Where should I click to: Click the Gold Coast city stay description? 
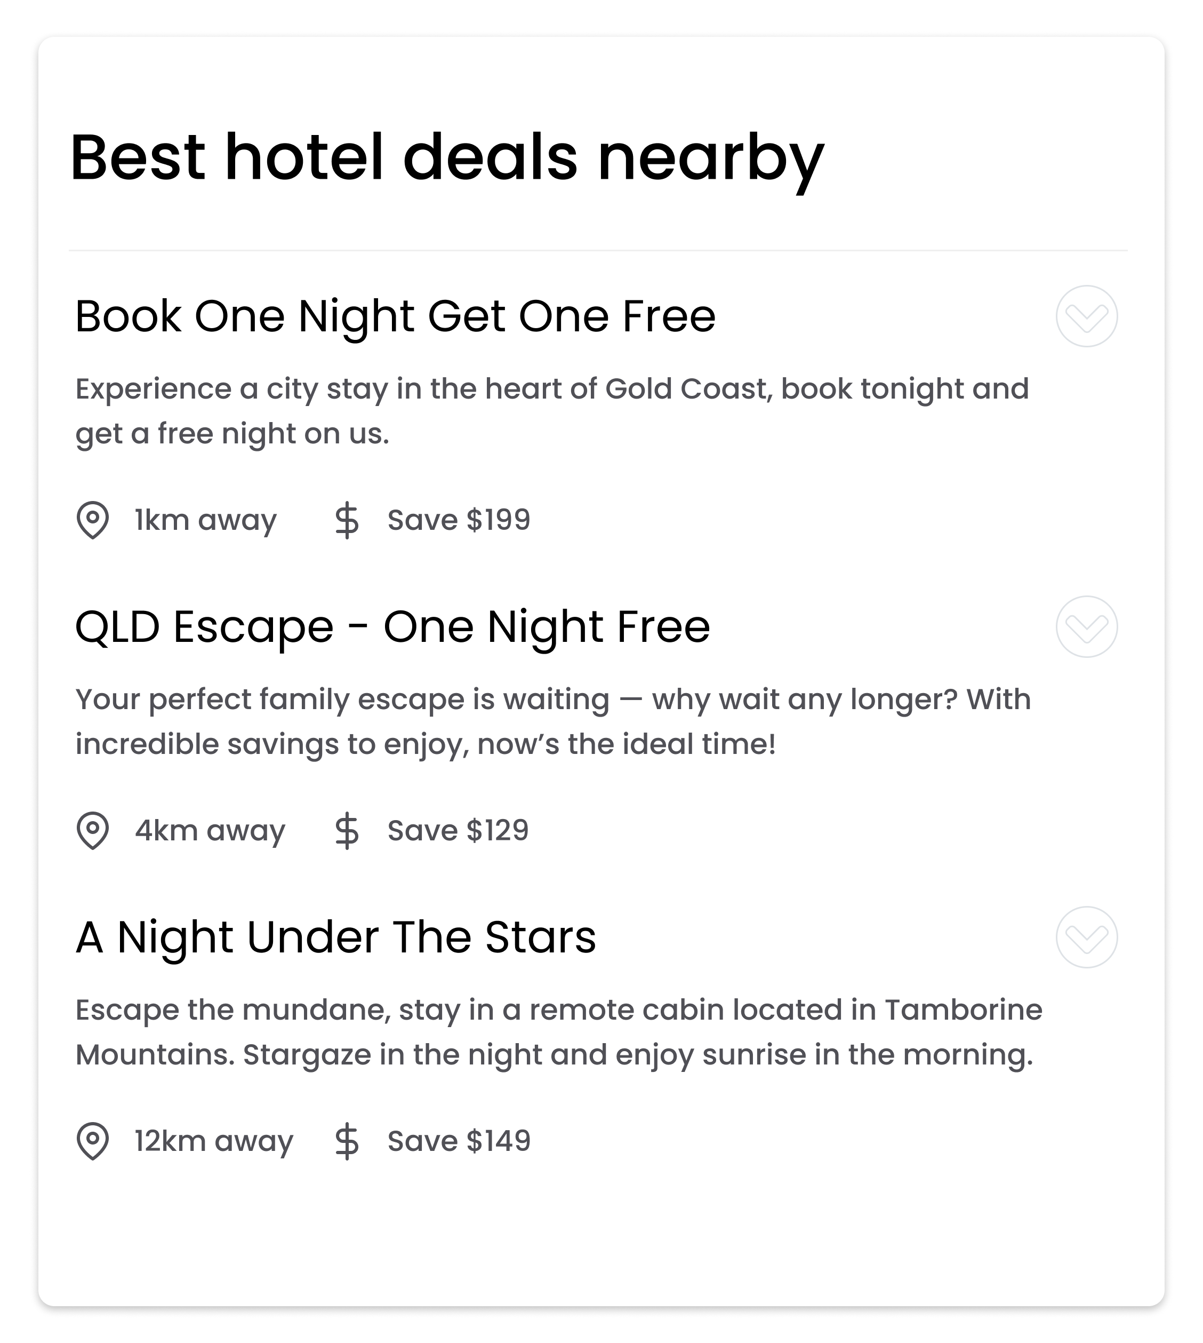552,411
